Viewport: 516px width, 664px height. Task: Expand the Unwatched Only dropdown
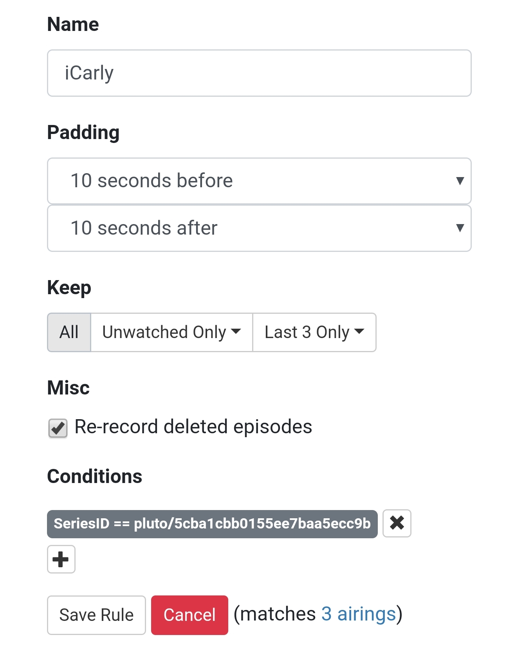tap(171, 332)
